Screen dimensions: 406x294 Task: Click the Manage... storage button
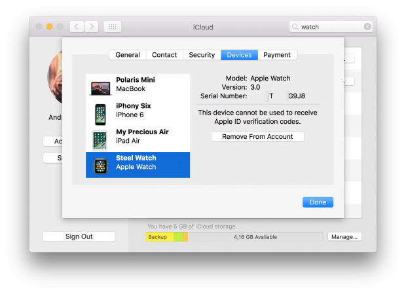[x=344, y=237]
